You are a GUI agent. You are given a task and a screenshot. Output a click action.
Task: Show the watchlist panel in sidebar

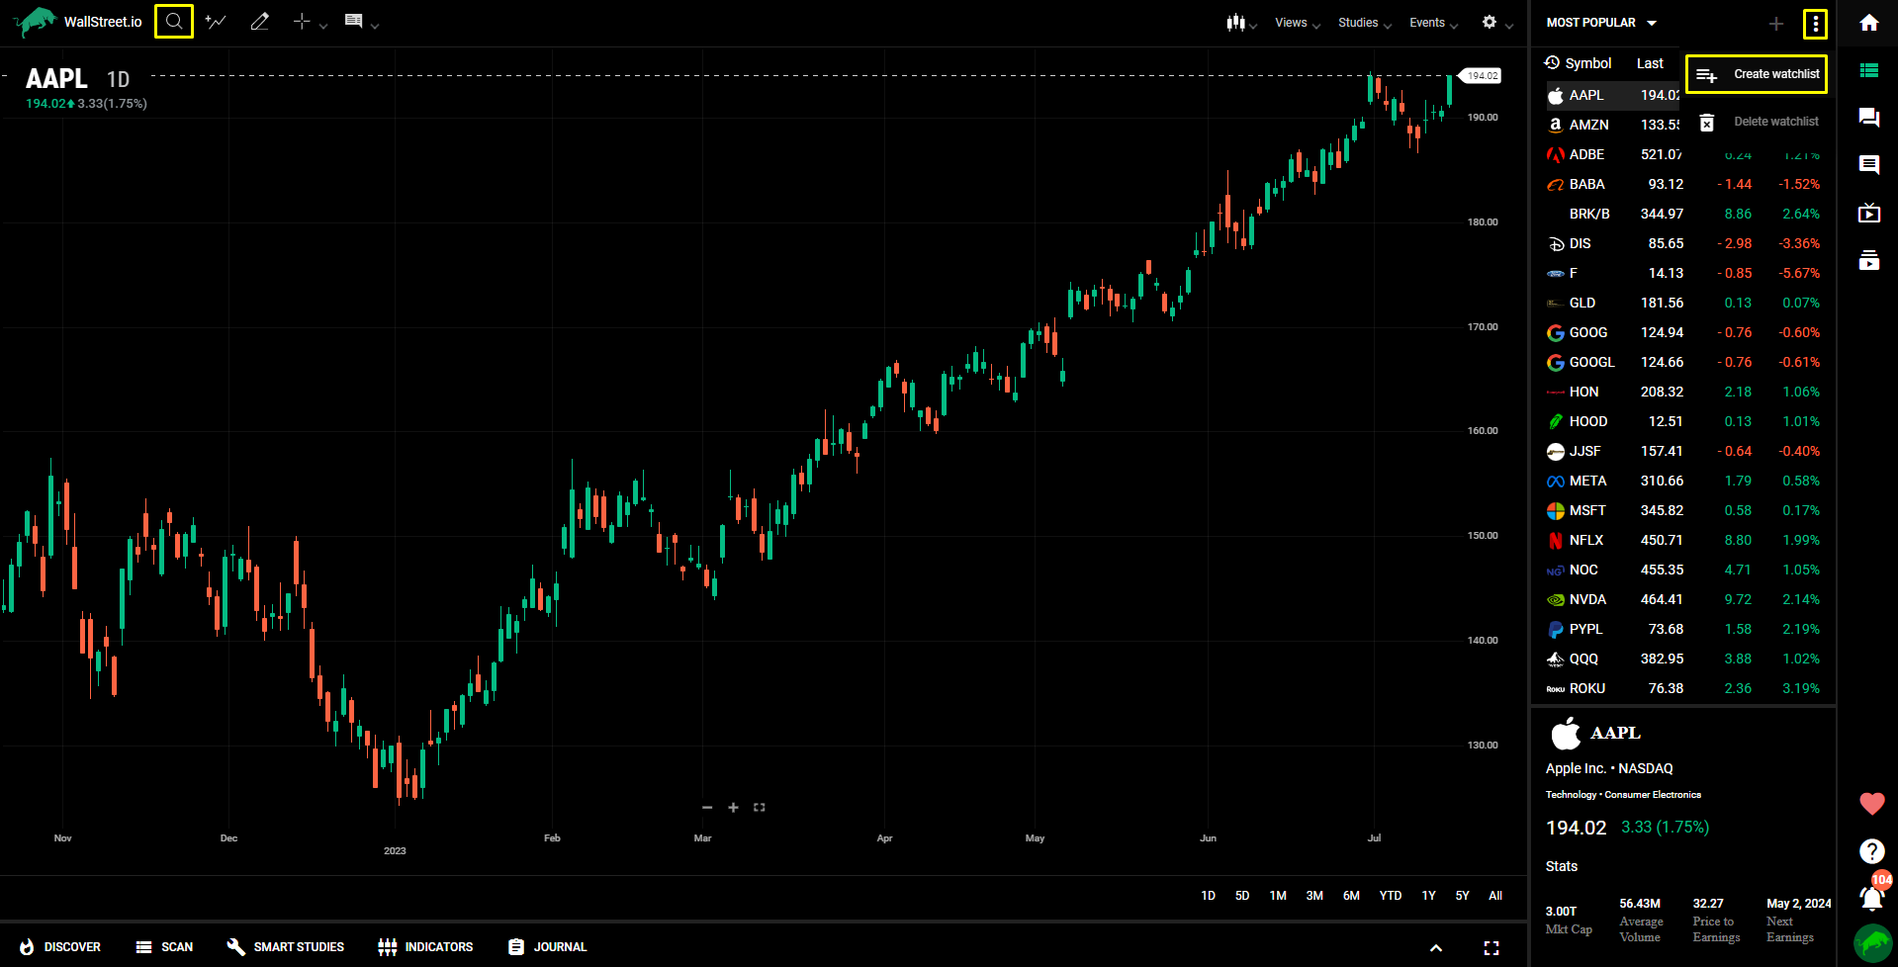(1869, 70)
